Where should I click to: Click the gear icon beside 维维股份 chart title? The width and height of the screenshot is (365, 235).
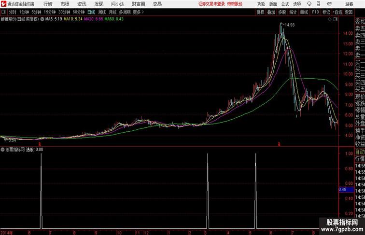click(42, 19)
